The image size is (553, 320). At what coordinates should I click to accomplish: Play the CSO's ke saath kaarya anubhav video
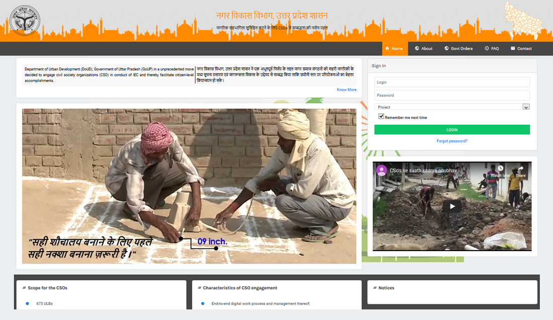point(452,206)
